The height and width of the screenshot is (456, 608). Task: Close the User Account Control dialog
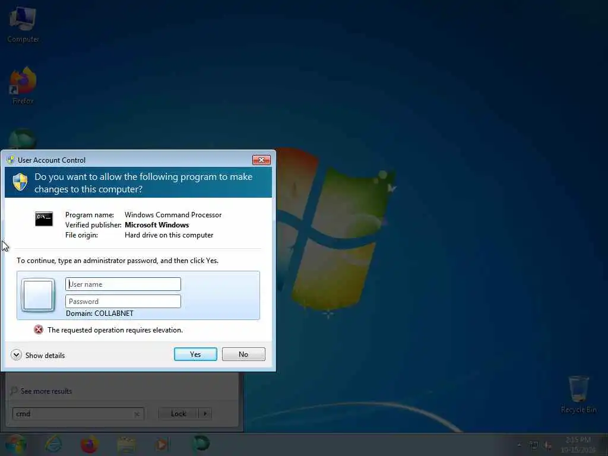click(x=261, y=160)
